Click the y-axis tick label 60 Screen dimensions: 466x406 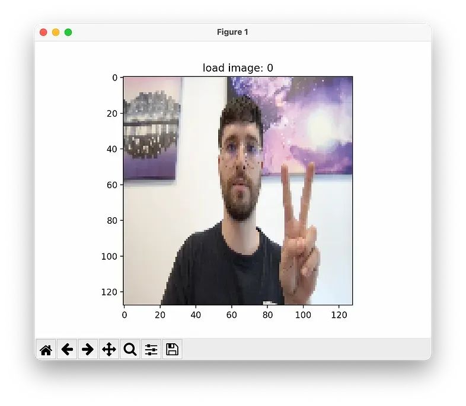point(111,185)
